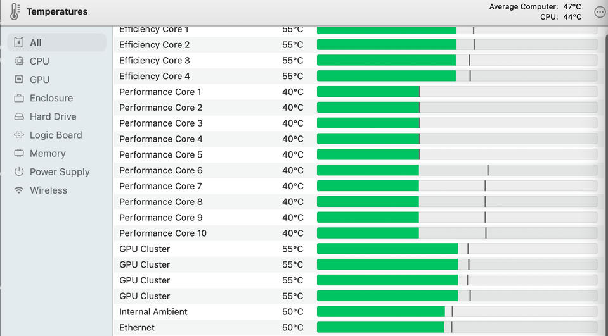Select the Performance Core 1 row label

click(x=160, y=92)
